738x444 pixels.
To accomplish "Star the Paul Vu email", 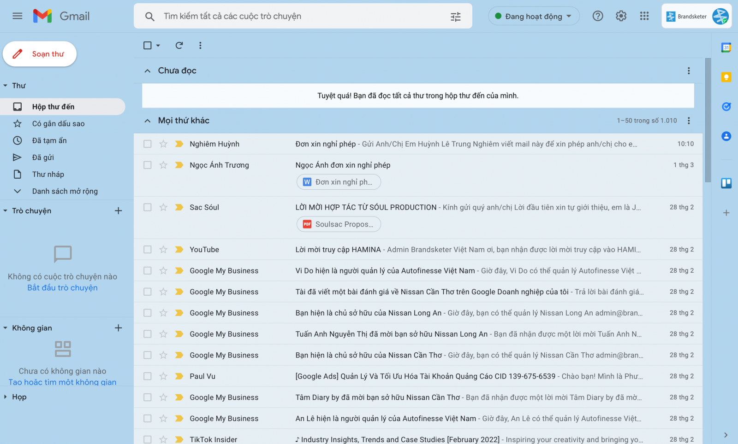I will point(163,376).
